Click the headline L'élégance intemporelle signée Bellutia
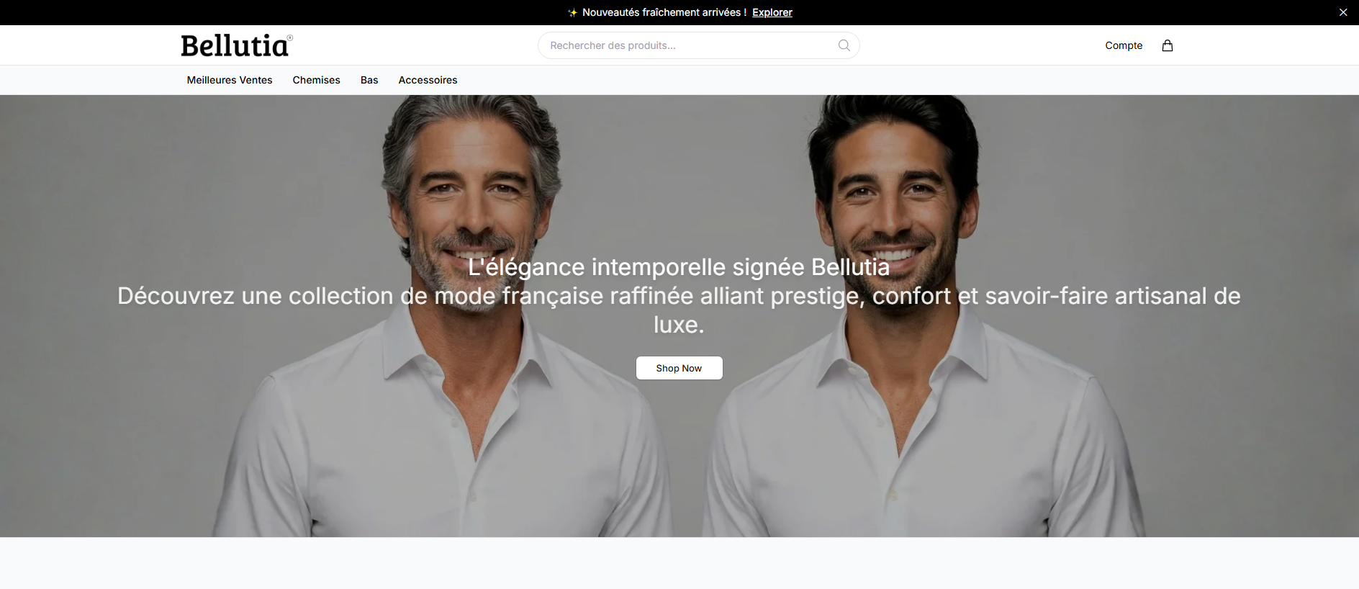The image size is (1359, 589). [x=679, y=267]
